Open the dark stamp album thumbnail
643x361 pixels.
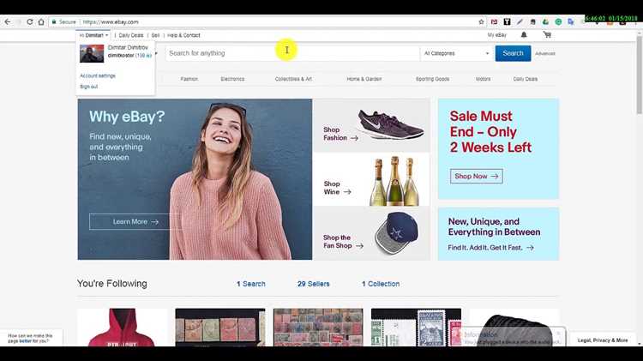220,328
